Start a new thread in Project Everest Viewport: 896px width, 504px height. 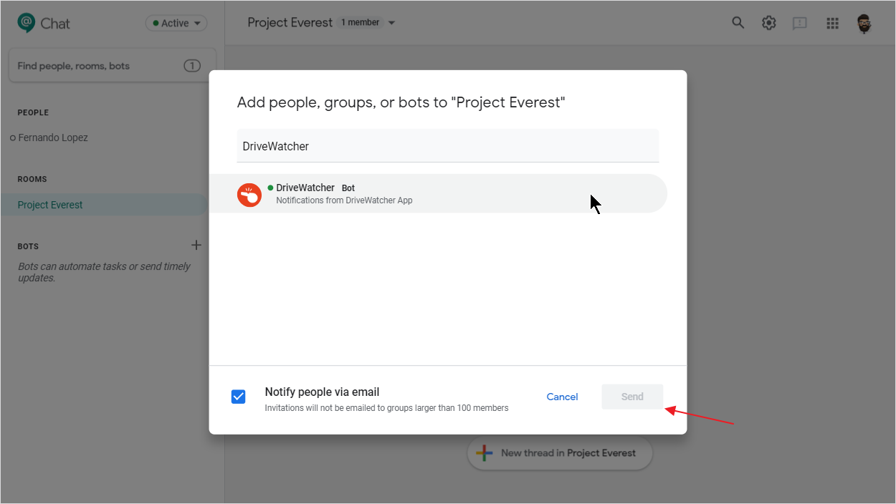pyautogui.click(x=559, y=452)
